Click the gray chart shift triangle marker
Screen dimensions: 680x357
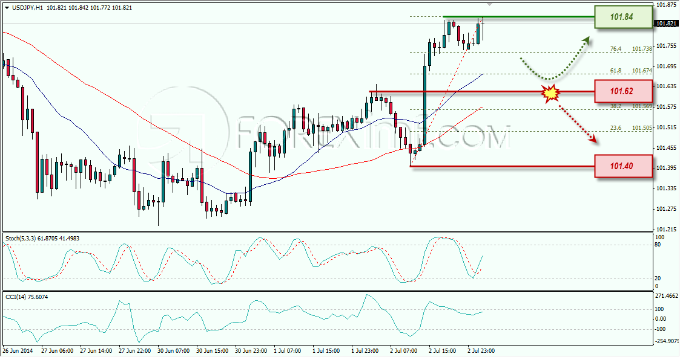pos(490,4)
